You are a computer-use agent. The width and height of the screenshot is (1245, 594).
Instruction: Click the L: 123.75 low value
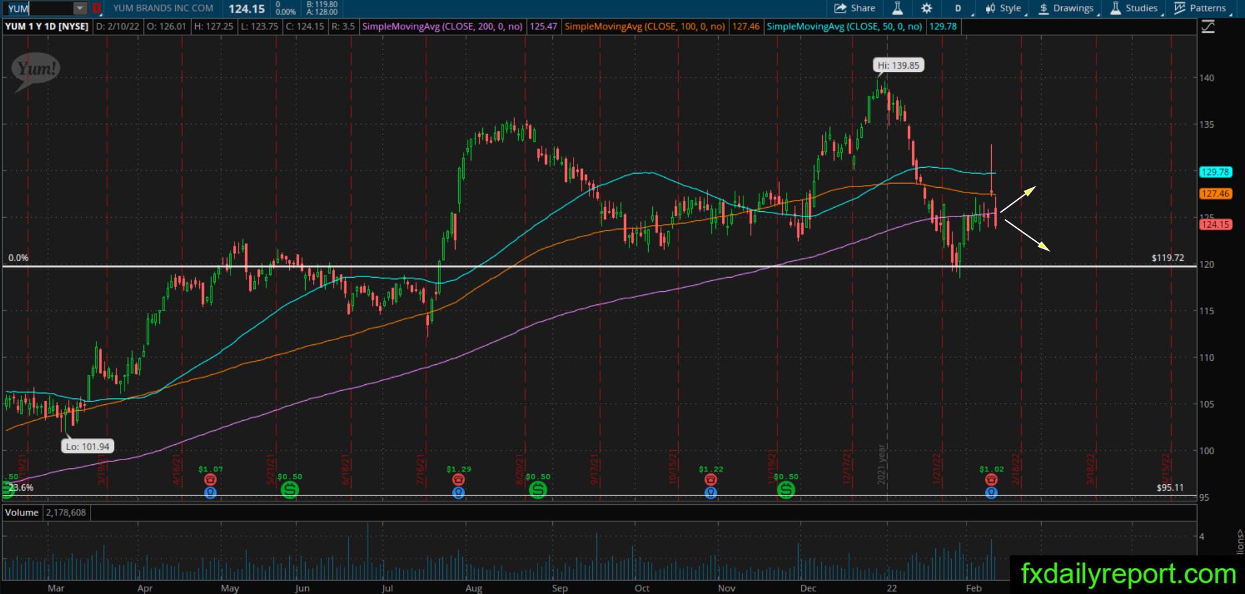point(260,27)
